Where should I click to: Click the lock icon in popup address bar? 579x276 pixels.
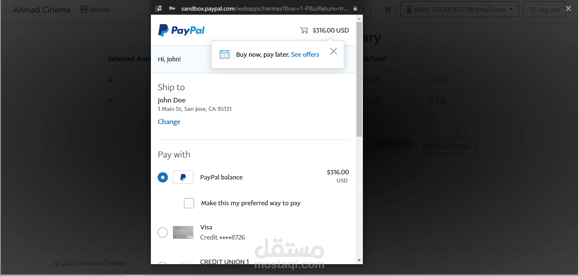click(x=355, y=8)
